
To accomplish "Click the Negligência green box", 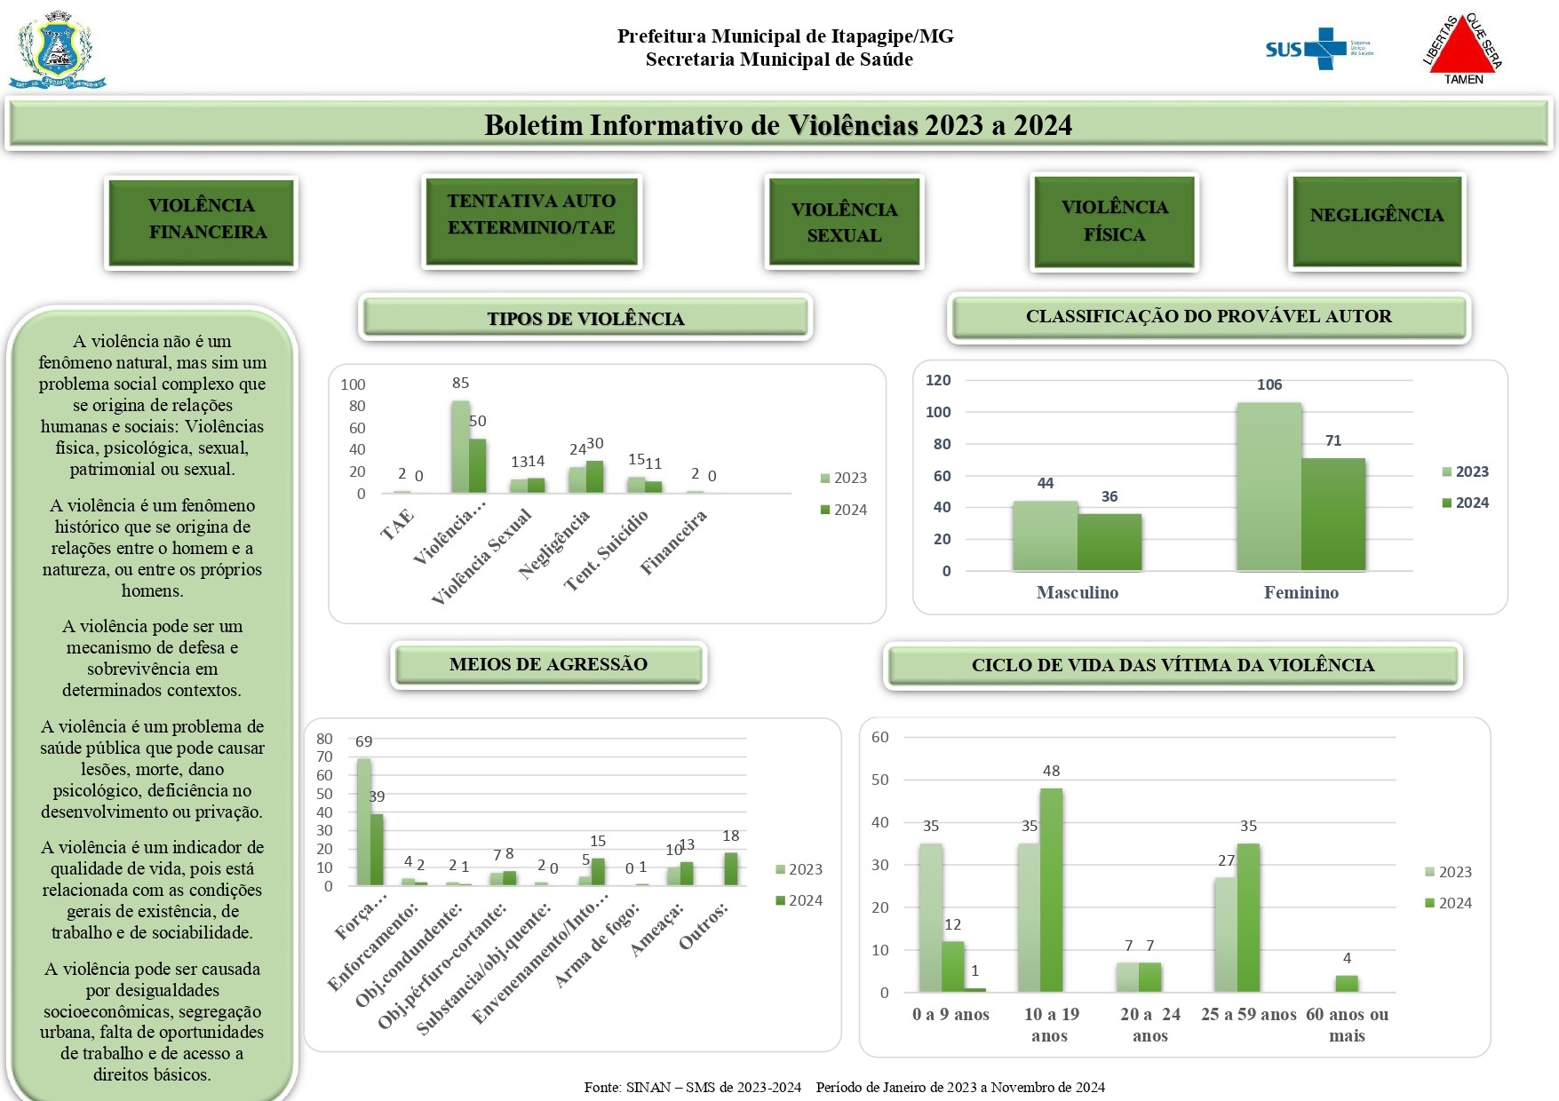I will (1376, 222).
